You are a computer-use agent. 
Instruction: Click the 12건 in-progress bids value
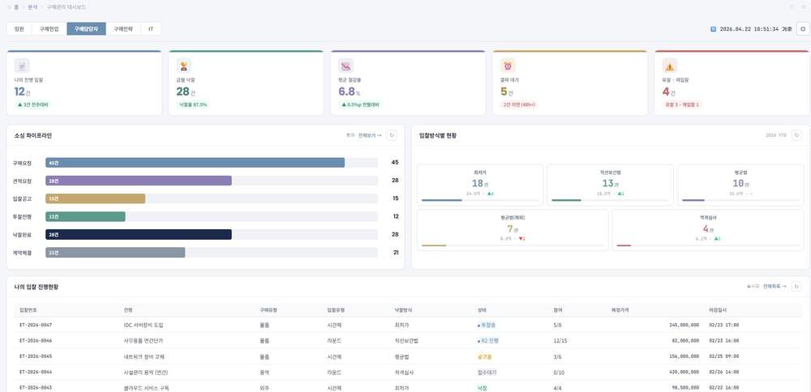coord(22,92)
